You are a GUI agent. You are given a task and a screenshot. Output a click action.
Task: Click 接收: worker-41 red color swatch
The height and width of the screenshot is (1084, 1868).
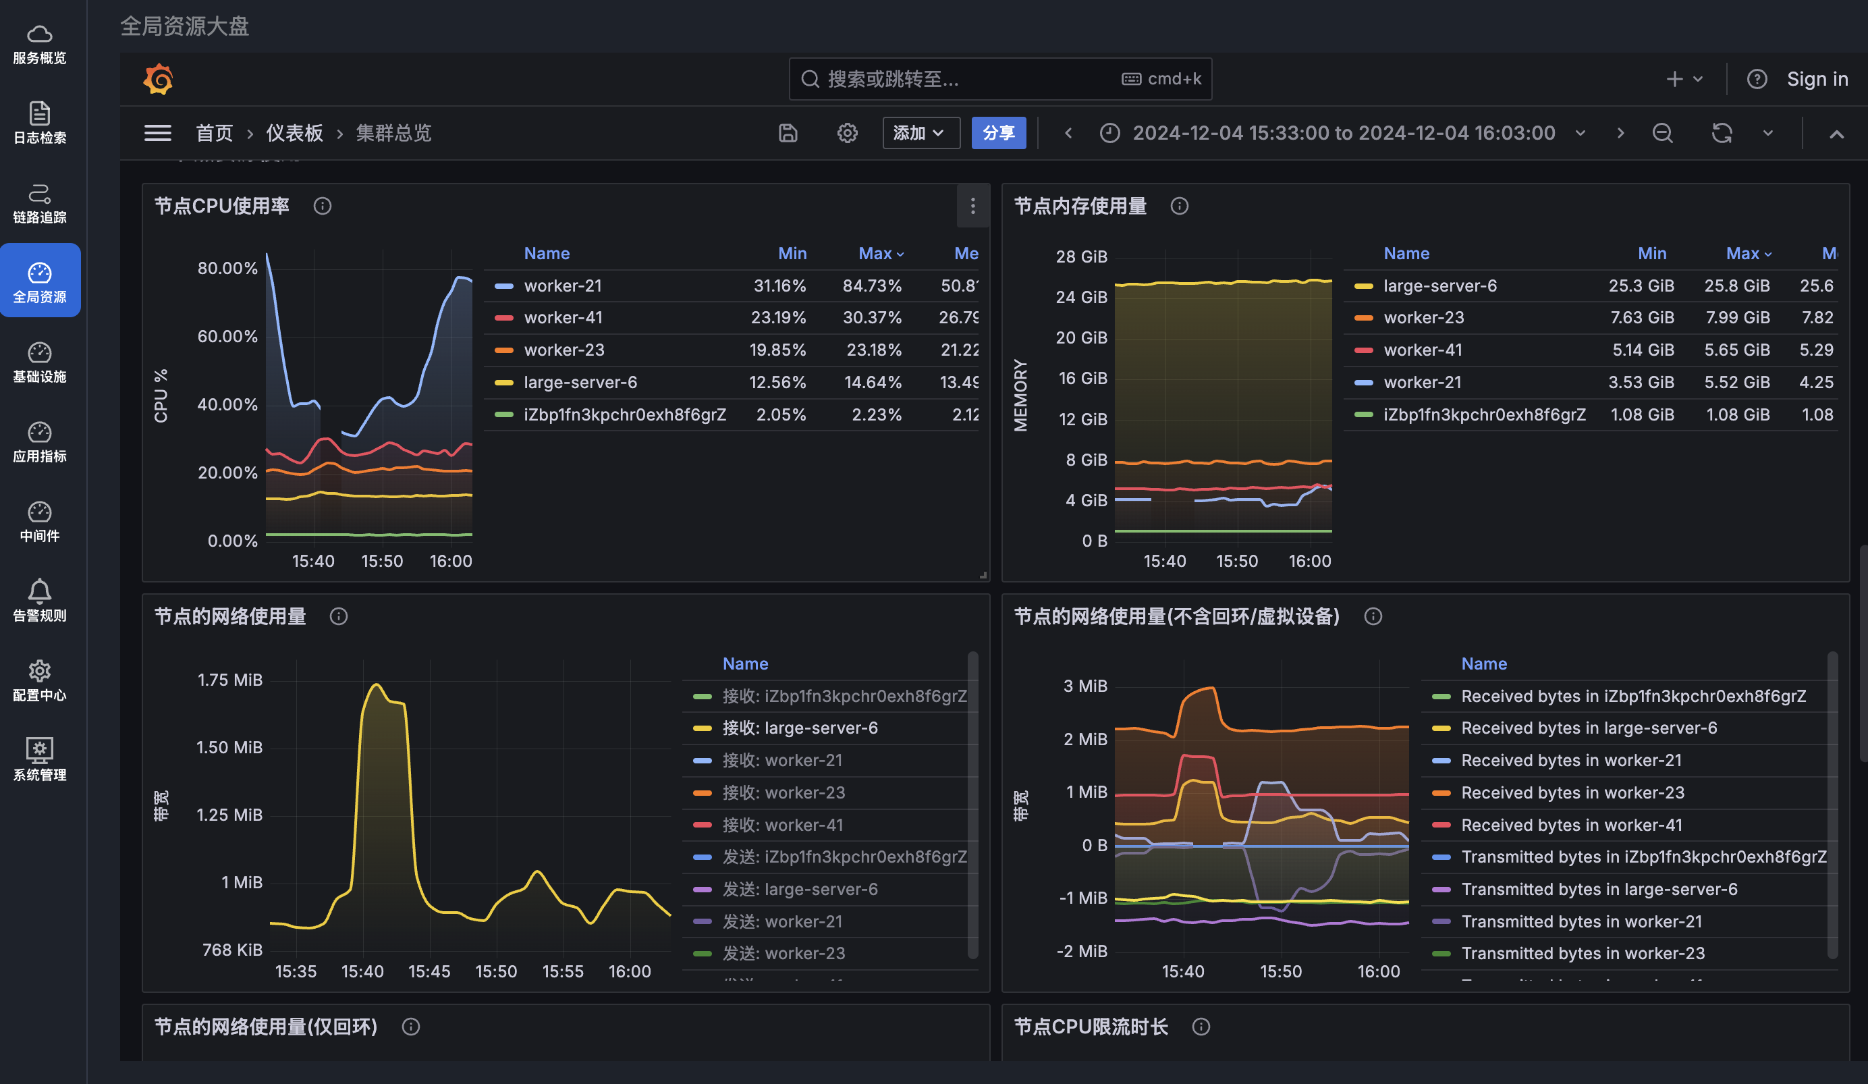[702, 825]
